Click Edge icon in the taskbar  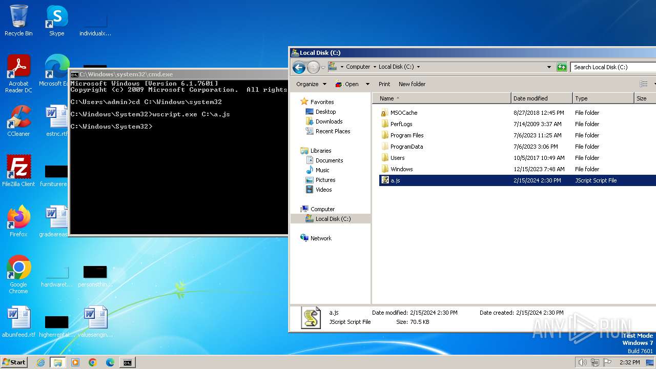[110, 362]
